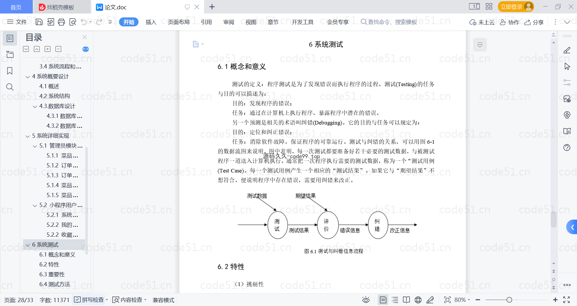Click the zoom in plus button

[555, 300]
